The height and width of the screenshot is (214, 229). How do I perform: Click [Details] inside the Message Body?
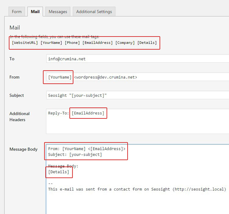coord(59,172)
